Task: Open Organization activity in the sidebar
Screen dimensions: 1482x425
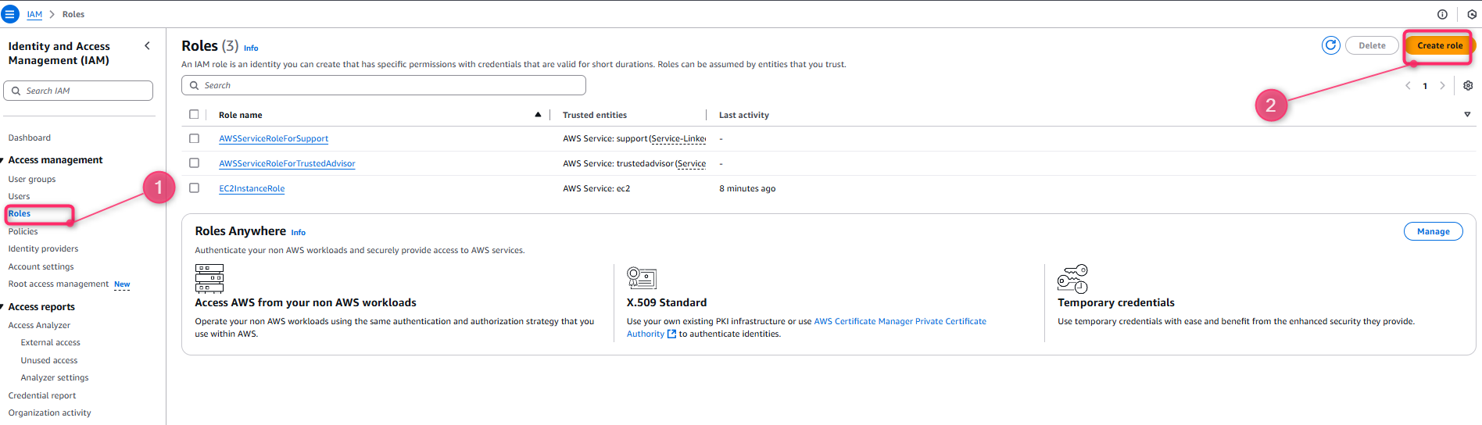Action: [49, 413]
